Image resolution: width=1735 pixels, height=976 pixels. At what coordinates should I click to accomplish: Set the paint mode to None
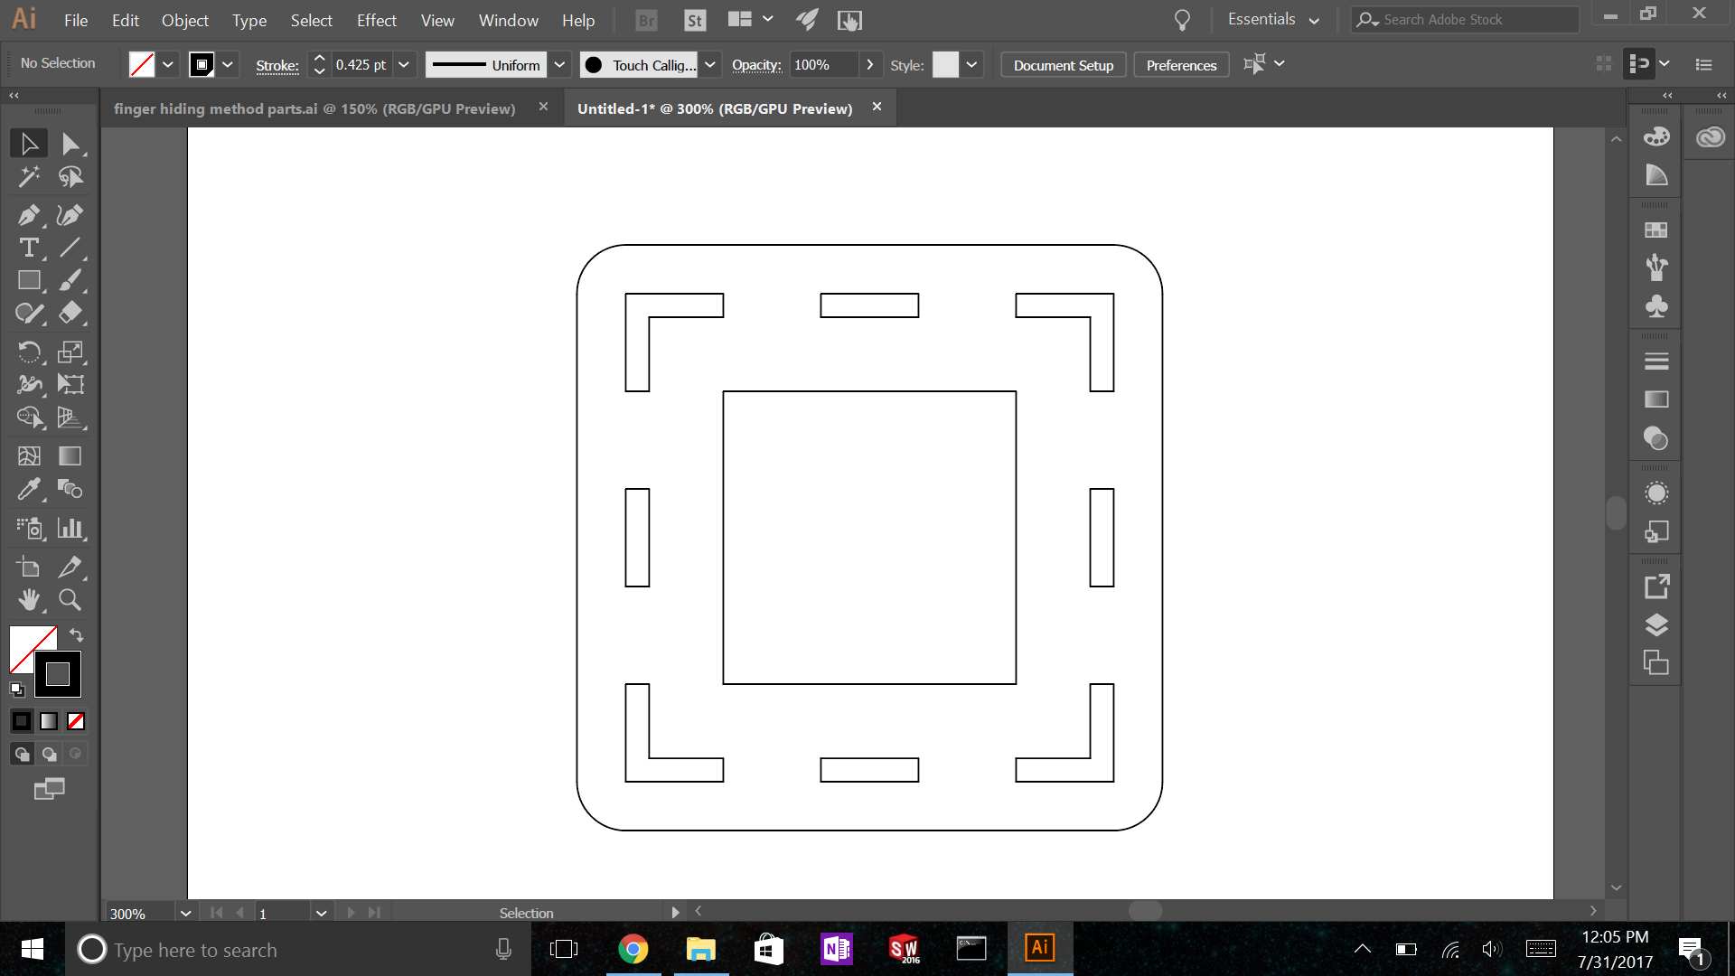(76, 721)
